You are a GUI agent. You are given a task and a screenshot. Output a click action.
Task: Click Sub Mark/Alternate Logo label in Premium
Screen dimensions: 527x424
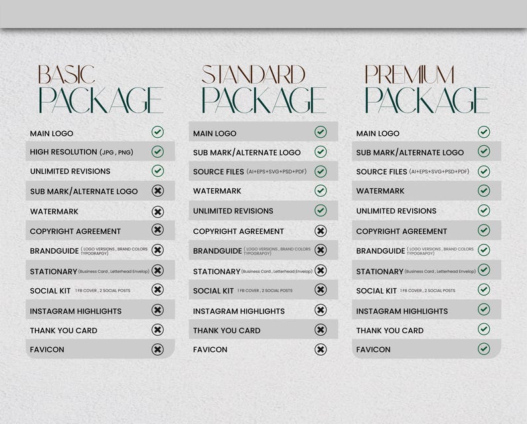tap(410, 152)
